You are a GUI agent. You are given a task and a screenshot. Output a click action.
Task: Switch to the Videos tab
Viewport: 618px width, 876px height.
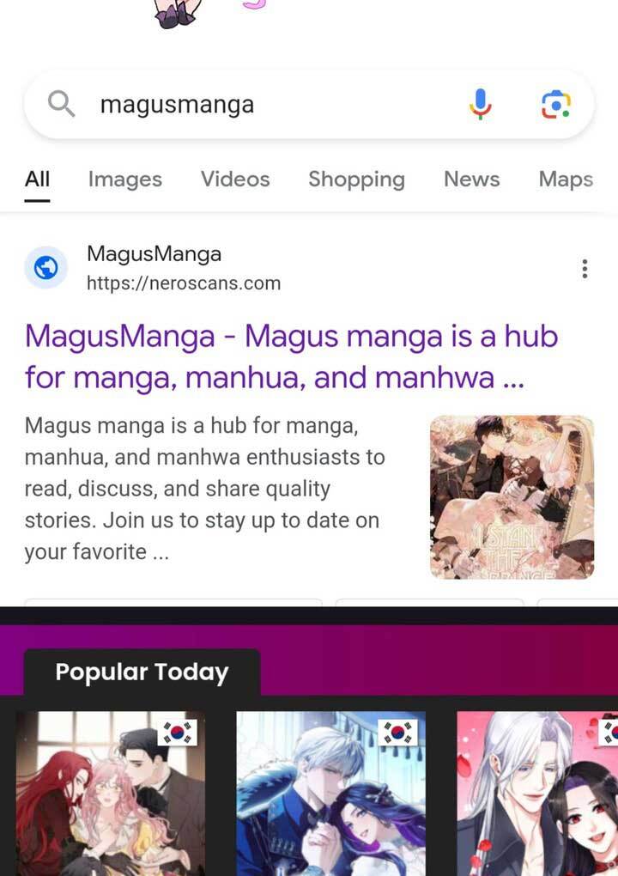click(x=235, y=179)
